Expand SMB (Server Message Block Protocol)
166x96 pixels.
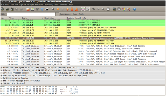2,81
